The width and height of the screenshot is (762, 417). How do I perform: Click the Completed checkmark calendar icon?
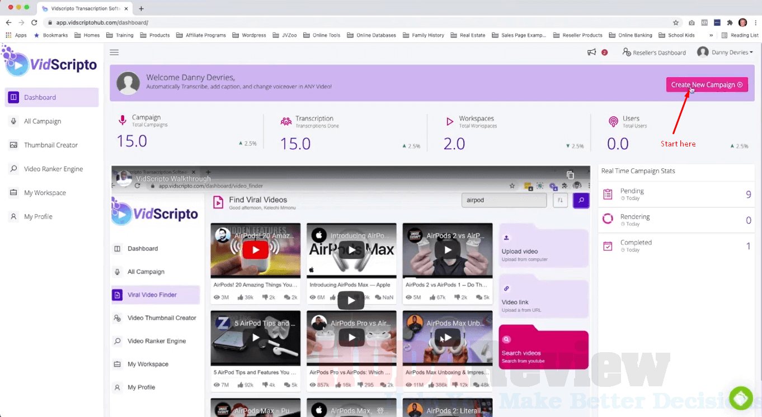pyautogui.click(x=608, y=245)
